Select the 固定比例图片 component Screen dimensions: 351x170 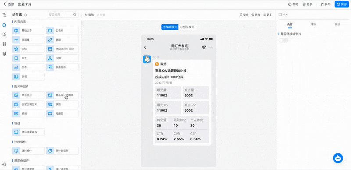tap(29, 104)
